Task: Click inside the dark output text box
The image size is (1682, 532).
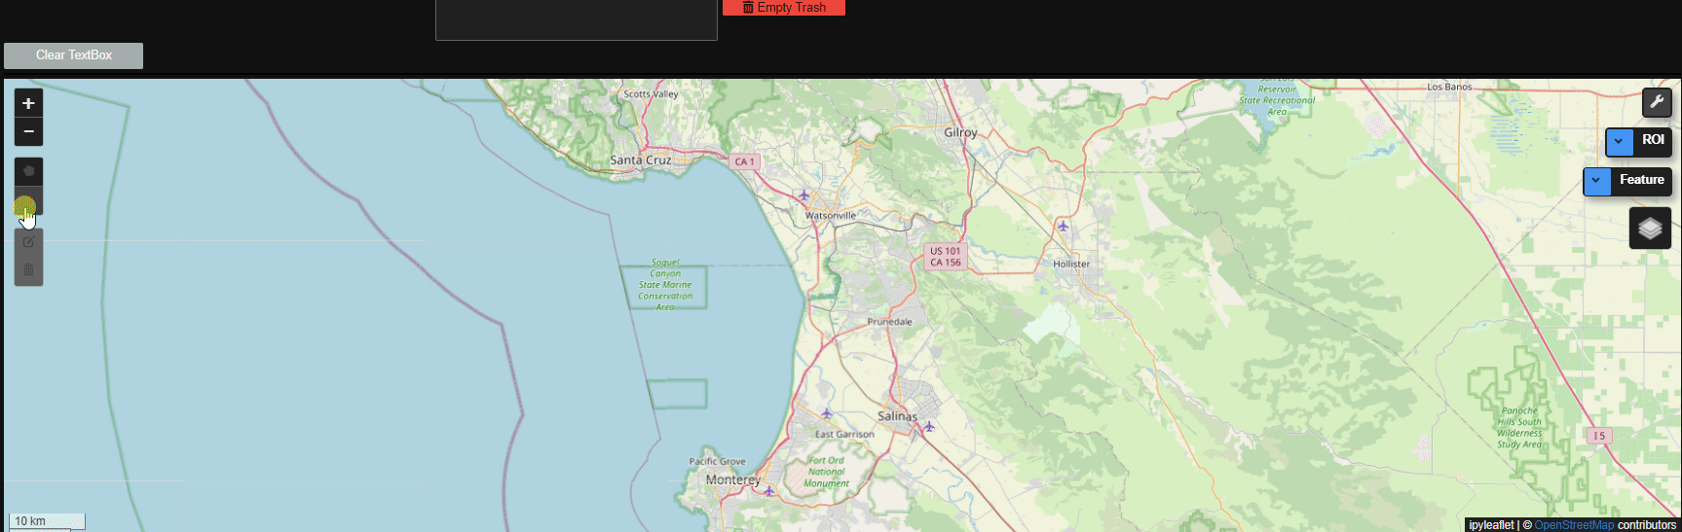Action: click(x=577, y=19)
